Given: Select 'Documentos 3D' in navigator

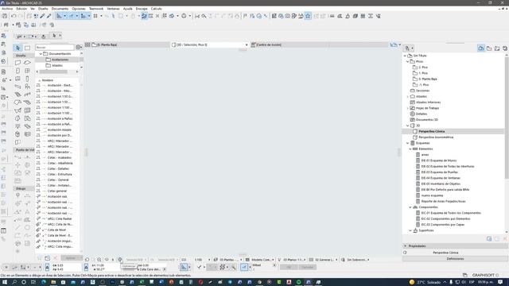Looking at the screenshot, I should coord(426,120).
